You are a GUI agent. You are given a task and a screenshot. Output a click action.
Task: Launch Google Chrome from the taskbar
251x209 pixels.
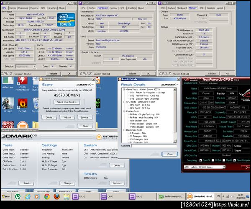[47, 196]
